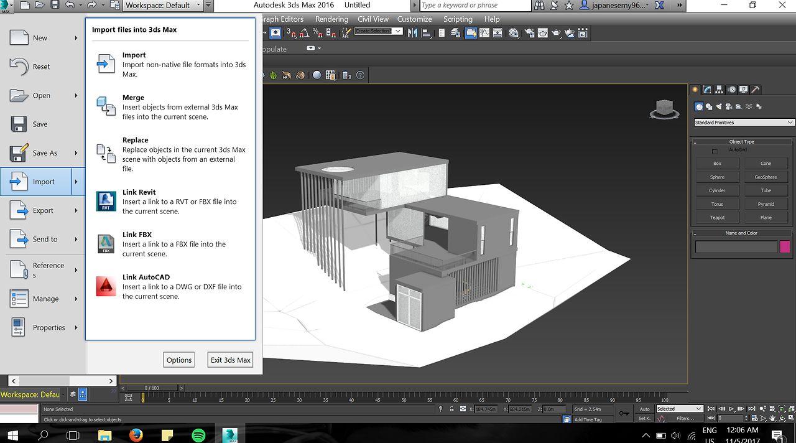Click the Render Setup teapot icon
This screenshot has height=443, width=796.
tap(529, 32)
